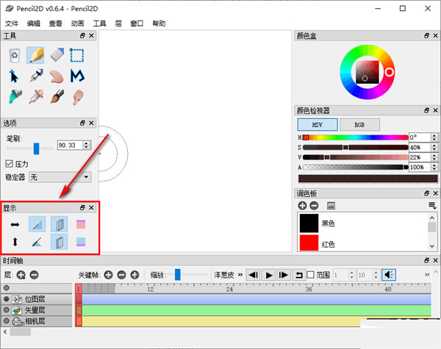Open the 编辑 Edit menu
Screen dimensions: 441x349
[34, 24]
